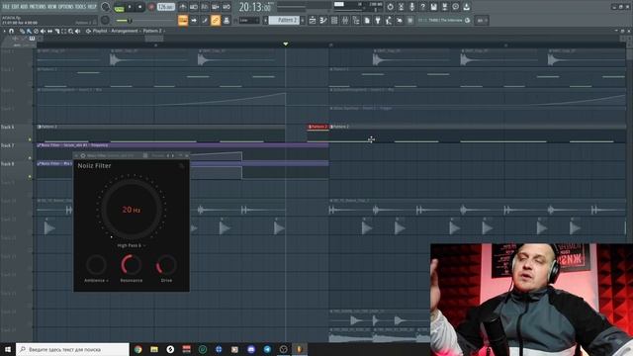Open the Mixer view icon
Image resolution: width=633 pixels, height=356 pixels.
[x=345, y=20]
